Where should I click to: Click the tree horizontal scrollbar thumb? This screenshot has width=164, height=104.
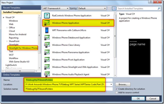[20, 71]
